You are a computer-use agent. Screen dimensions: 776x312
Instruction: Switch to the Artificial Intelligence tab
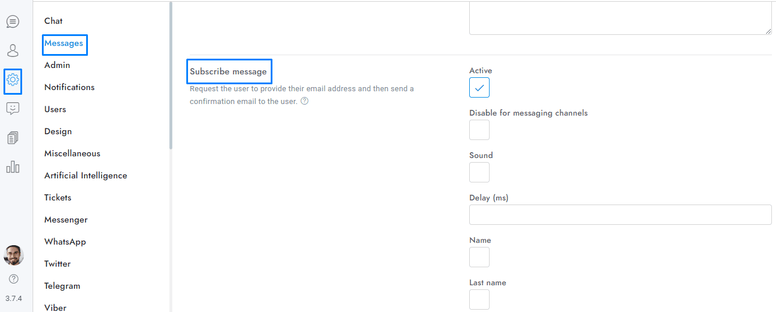pos(86,175)
